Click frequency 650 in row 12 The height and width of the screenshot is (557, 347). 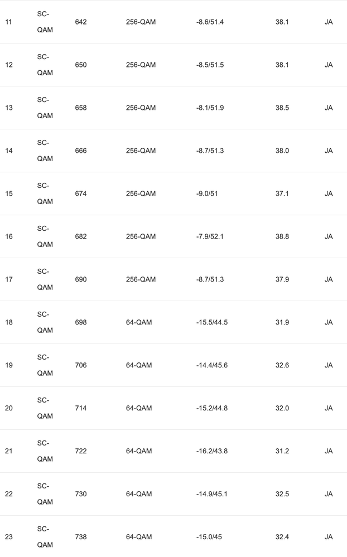click(x=81, y=65)
